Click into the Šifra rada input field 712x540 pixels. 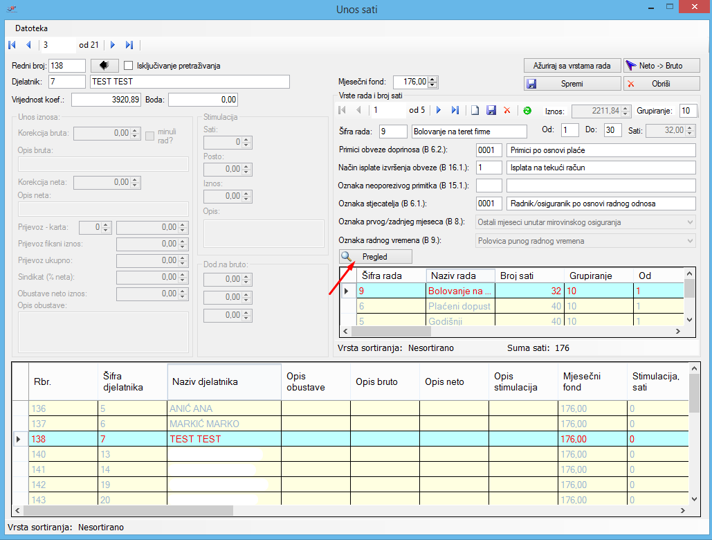tap(392, 131)
